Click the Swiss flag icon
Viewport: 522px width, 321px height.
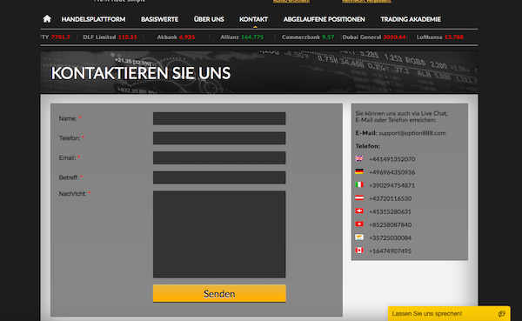[359, 211]
